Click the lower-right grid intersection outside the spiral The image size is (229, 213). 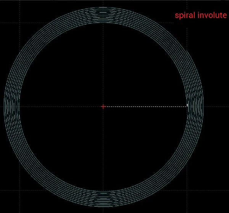pyautogui.click(x=187, y=190)
